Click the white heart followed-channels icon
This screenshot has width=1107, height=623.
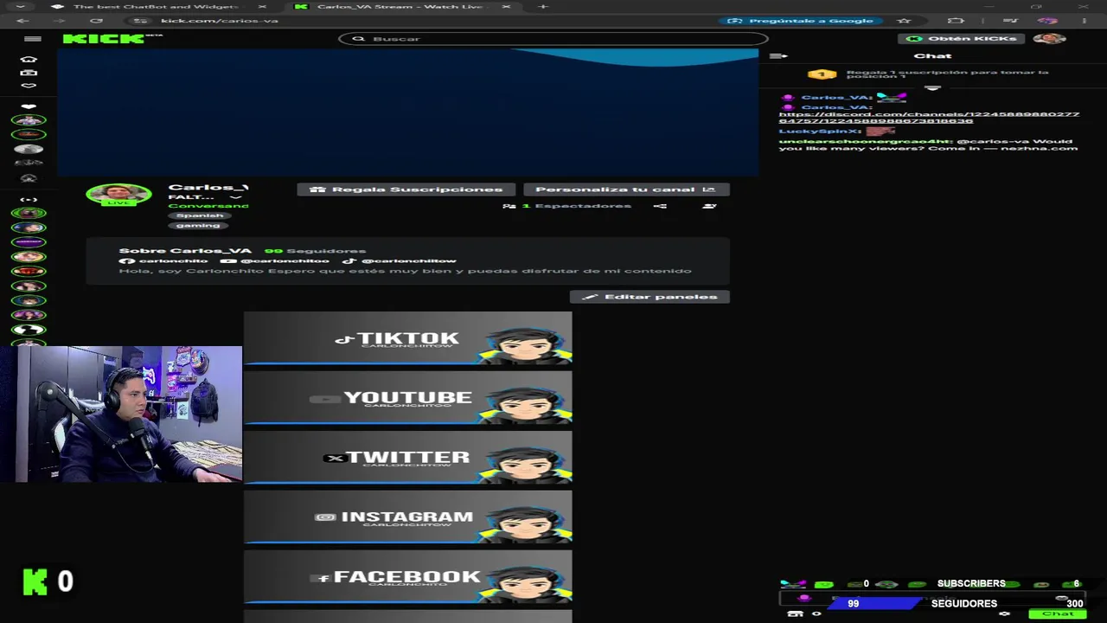click(29, 106)
